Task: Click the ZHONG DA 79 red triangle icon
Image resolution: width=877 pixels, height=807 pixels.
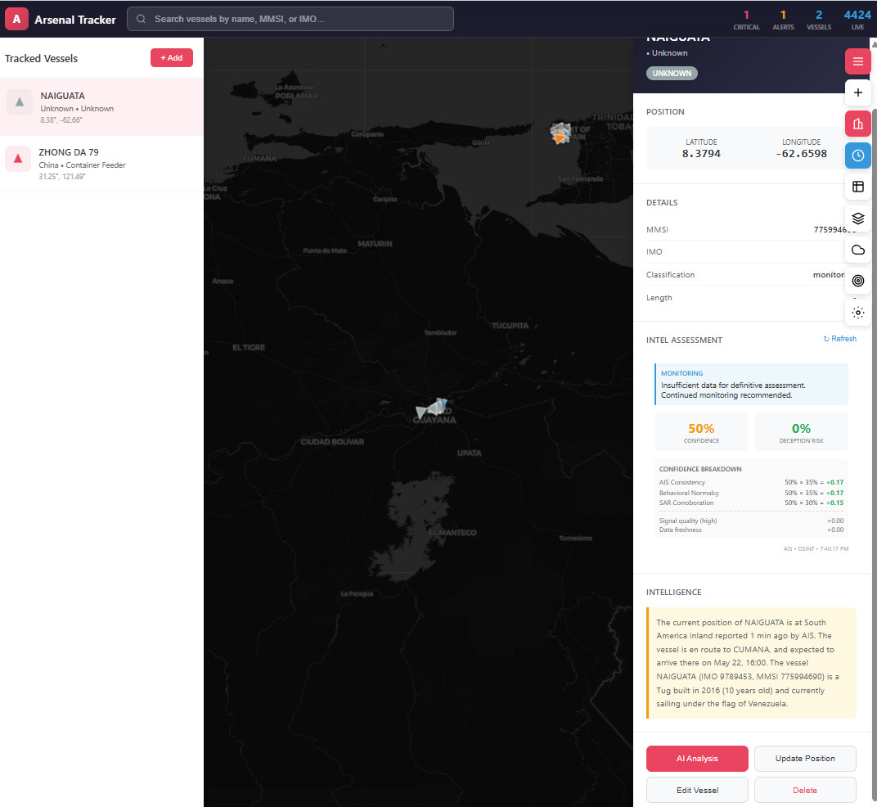Action: [18, 159]
